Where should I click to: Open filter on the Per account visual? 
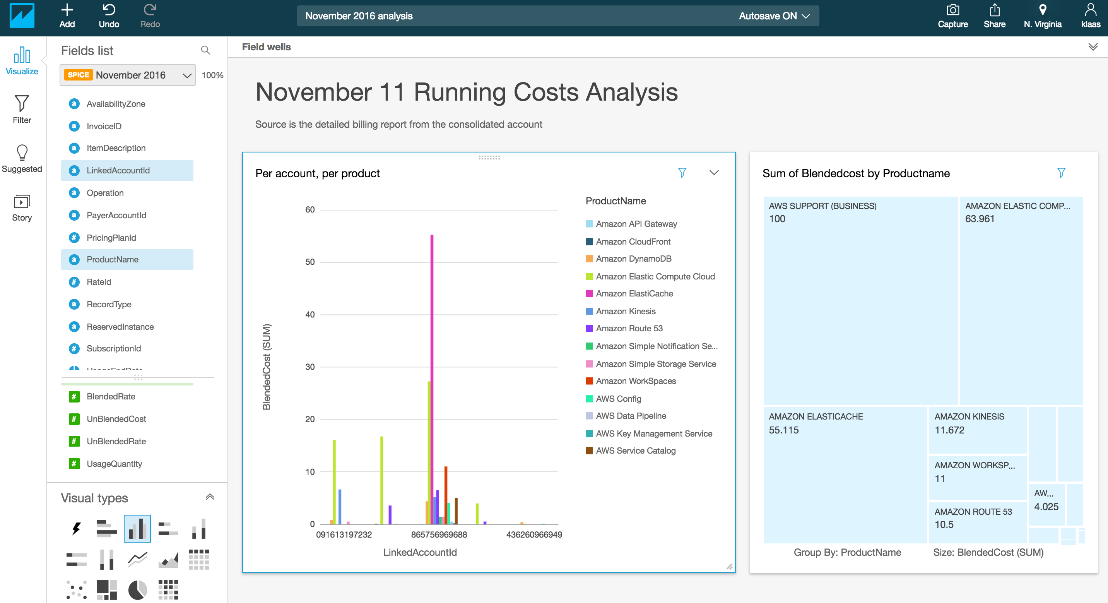682,173
